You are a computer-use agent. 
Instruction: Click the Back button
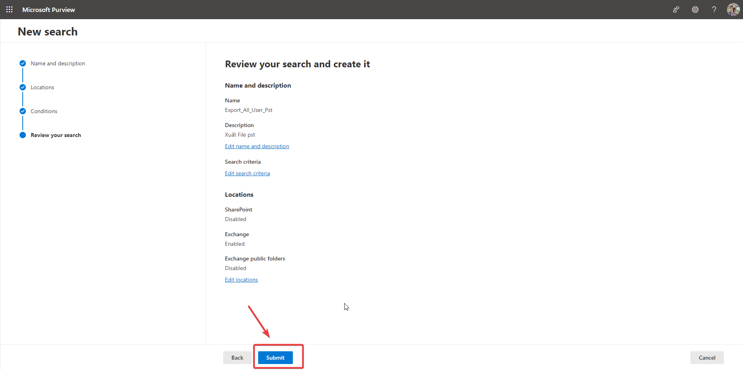tap(237, 358)
